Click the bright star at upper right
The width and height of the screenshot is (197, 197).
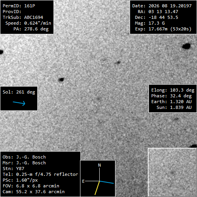186,46
